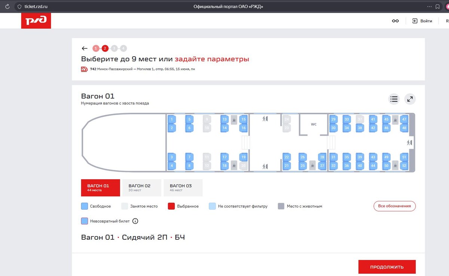Reload the browser page
This screenshot has height=276, width=449.
pyautogui.click(x=7, y=6)
